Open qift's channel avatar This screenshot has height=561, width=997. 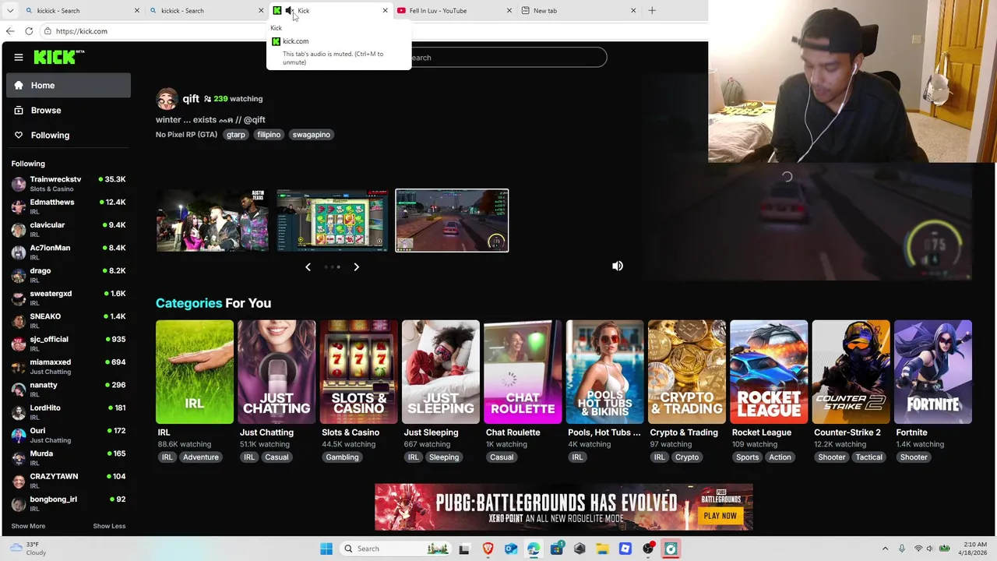[167, 99]
